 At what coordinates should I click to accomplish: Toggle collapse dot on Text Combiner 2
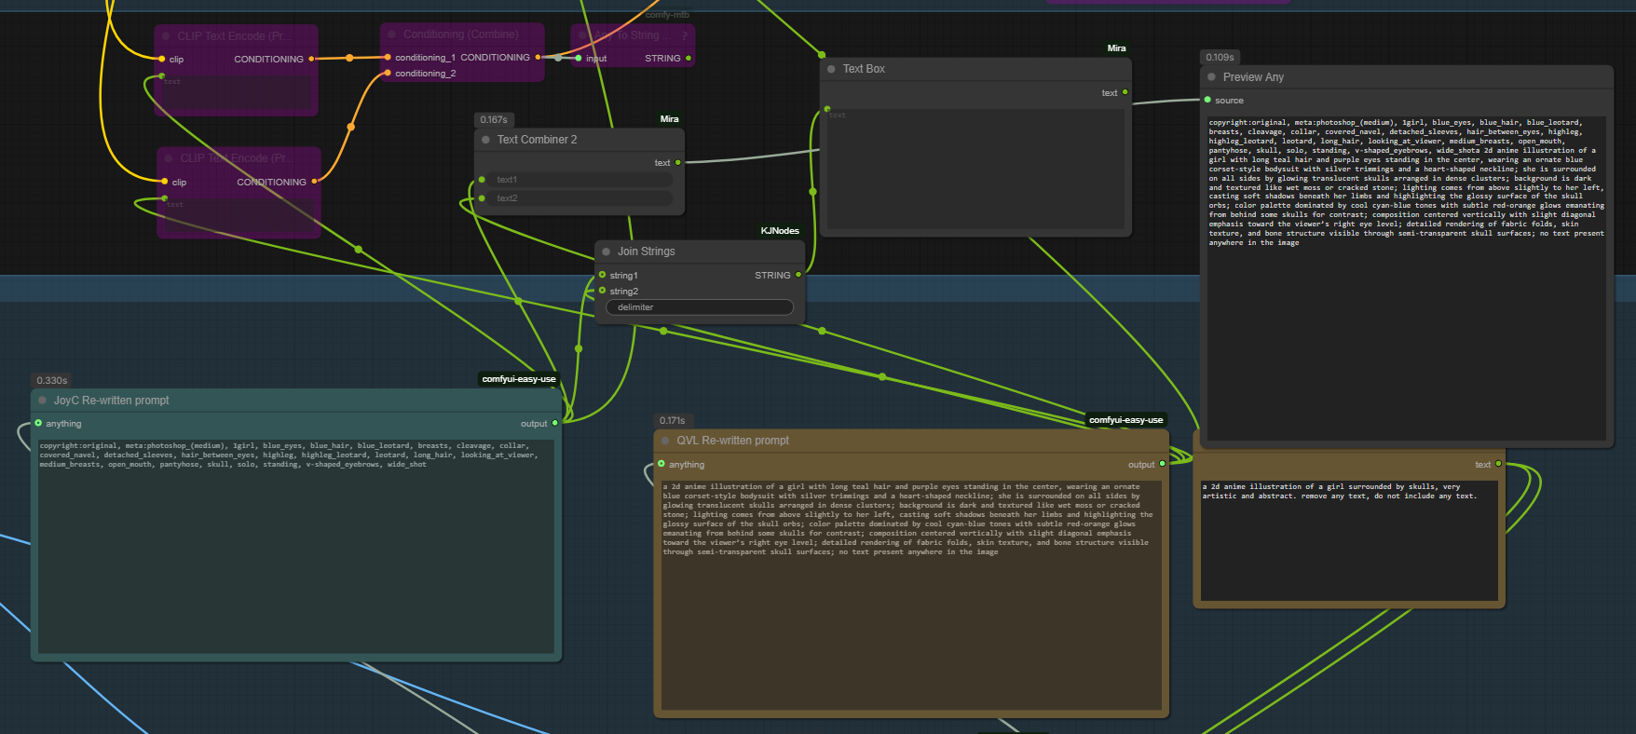[485, 140]
